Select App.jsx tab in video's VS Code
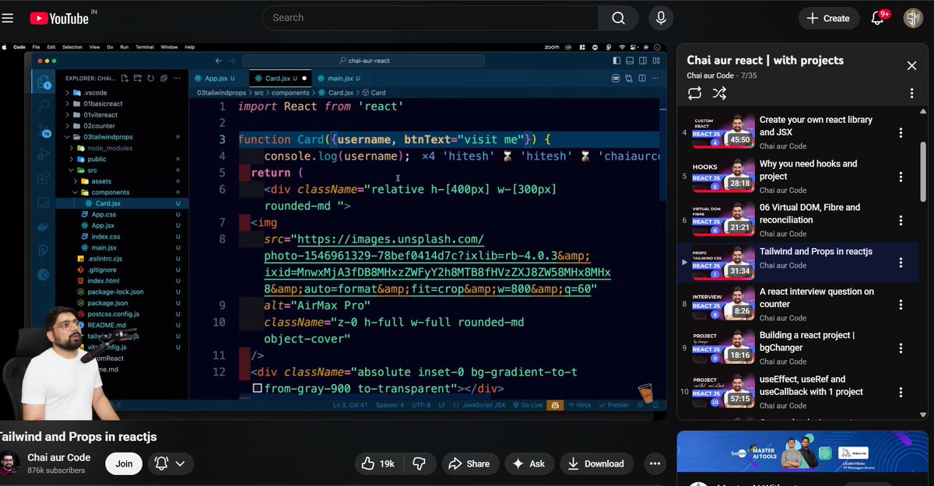The height and width of the screenshot is (486, 934). pos(215,78)
